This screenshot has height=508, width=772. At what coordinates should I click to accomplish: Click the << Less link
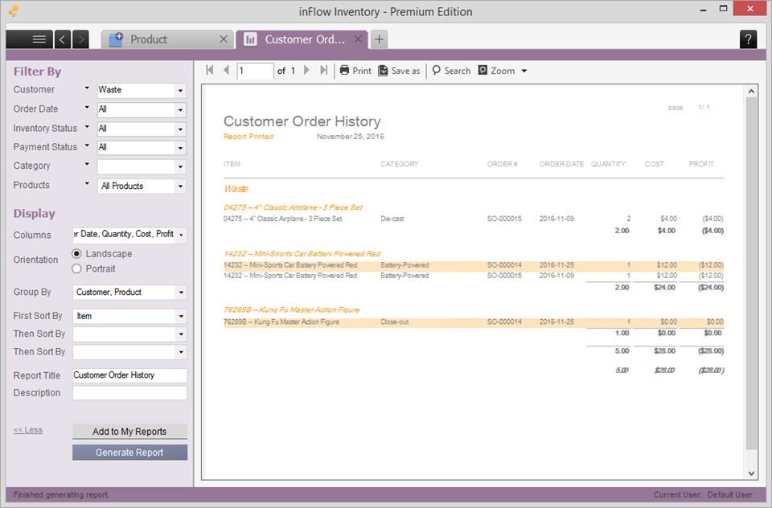28,430
